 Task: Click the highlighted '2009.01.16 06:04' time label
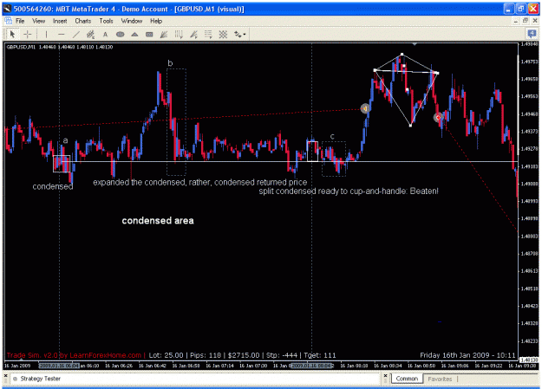coord(59,366)
